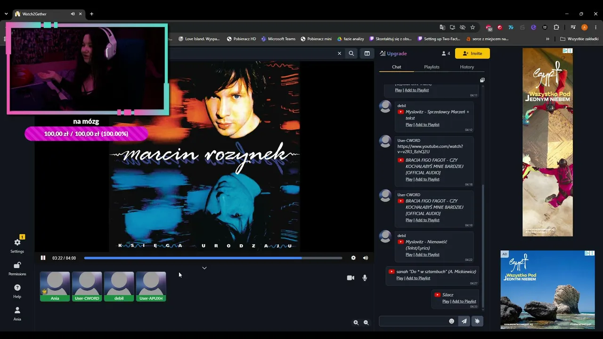This screenshot has height=339, width=603.
Task: Select User-APUXH's user tile
Action: point(151,286)
